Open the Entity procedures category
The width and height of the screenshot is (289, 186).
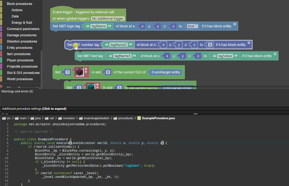click(20, 47)
